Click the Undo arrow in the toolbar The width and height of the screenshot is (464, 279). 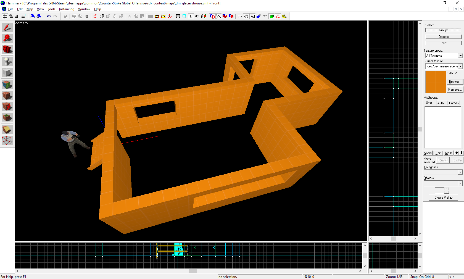(49, 16)
